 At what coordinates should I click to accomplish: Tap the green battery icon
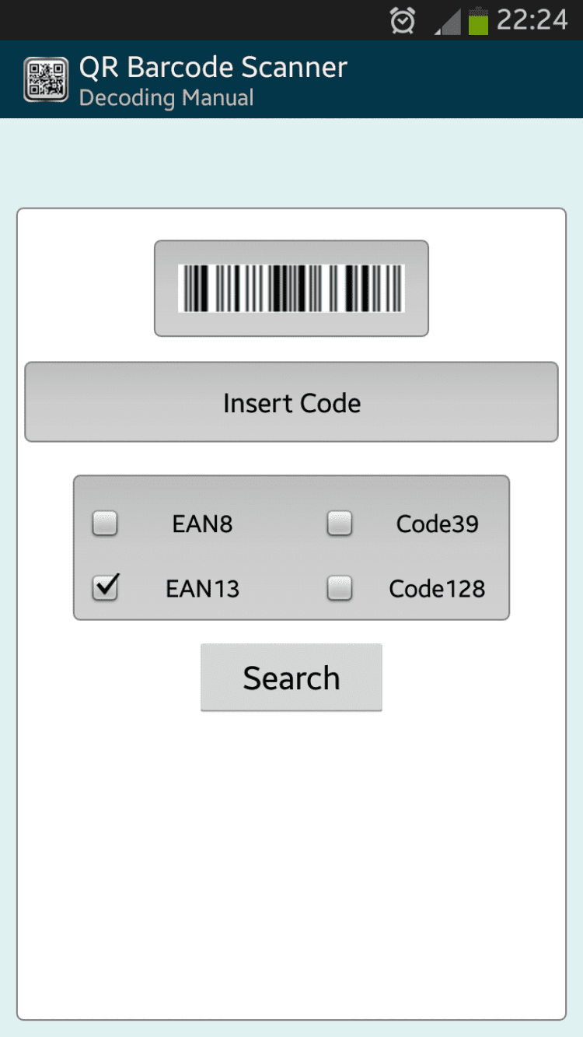tap(478, 21)
